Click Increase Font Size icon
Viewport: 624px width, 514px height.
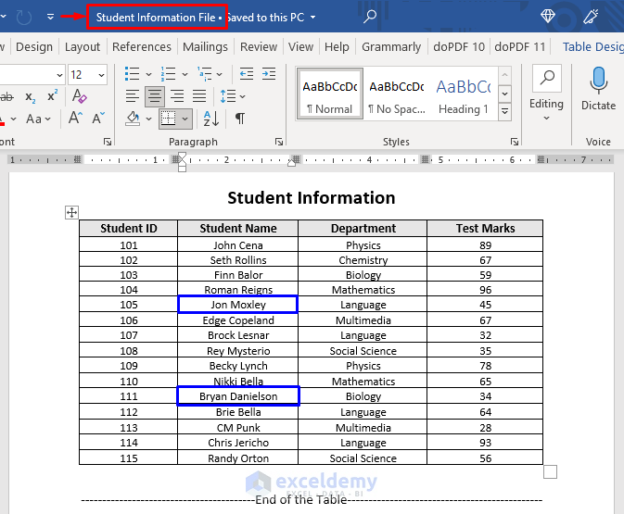click(75, 118)
